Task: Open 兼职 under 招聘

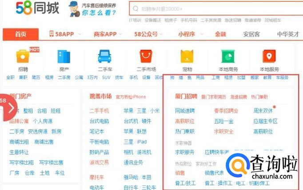Action: [x=23, y=77]
